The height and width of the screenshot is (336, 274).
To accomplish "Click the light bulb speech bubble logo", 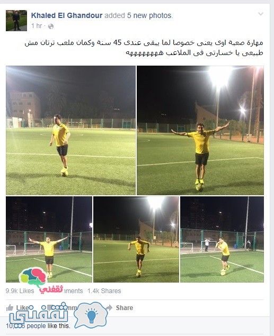I will pos(91,315).
